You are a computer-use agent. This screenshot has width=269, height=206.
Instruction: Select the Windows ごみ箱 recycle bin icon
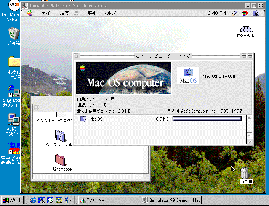(x=14, y=34)
